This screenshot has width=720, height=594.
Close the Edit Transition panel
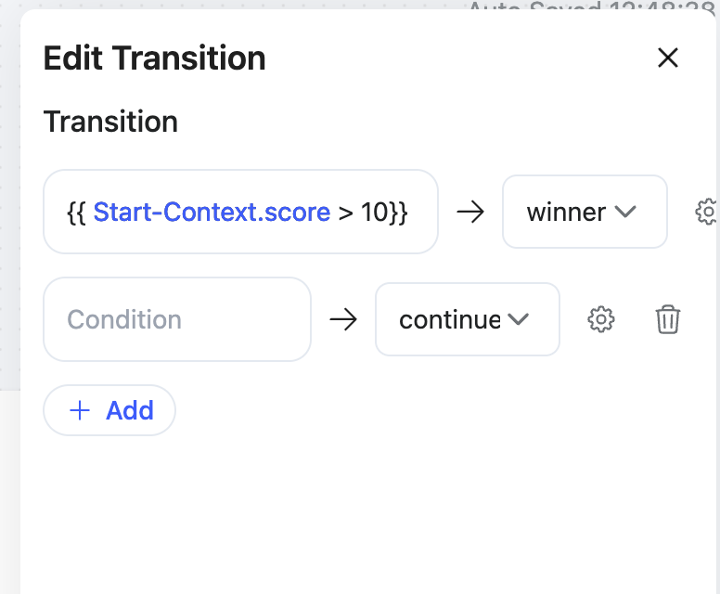(668, 58)
